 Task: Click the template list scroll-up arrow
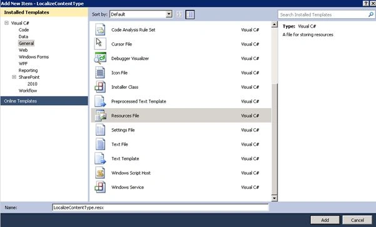(274, 24)
